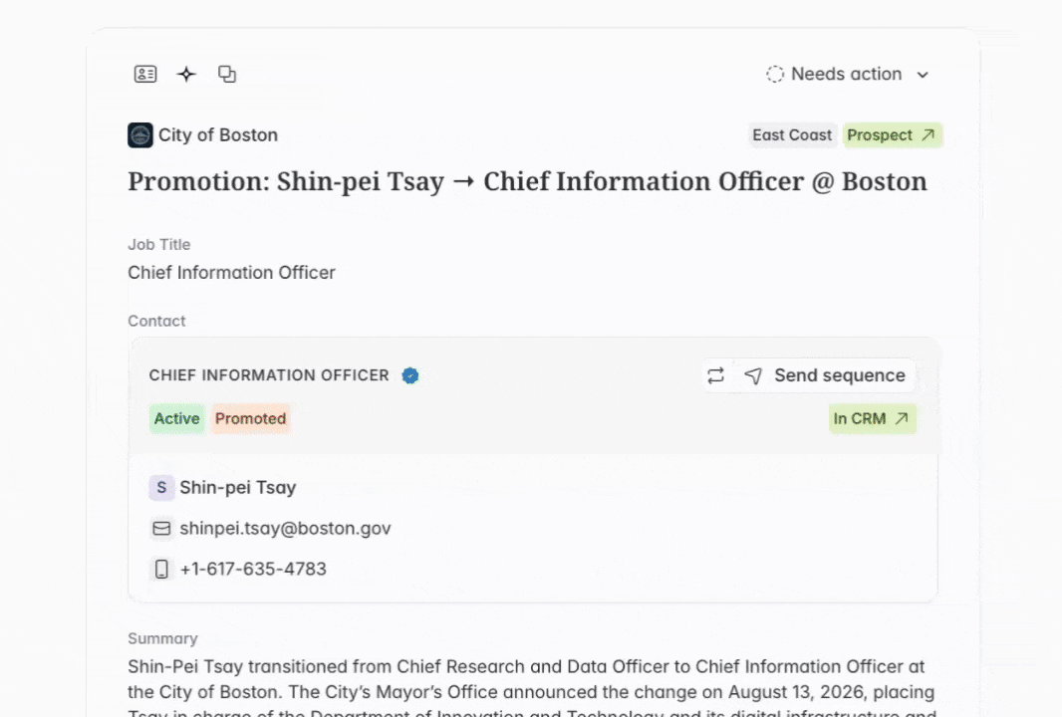Click the City of Boston logo
Screen dimensions: 1062x717
click(140, 134)
